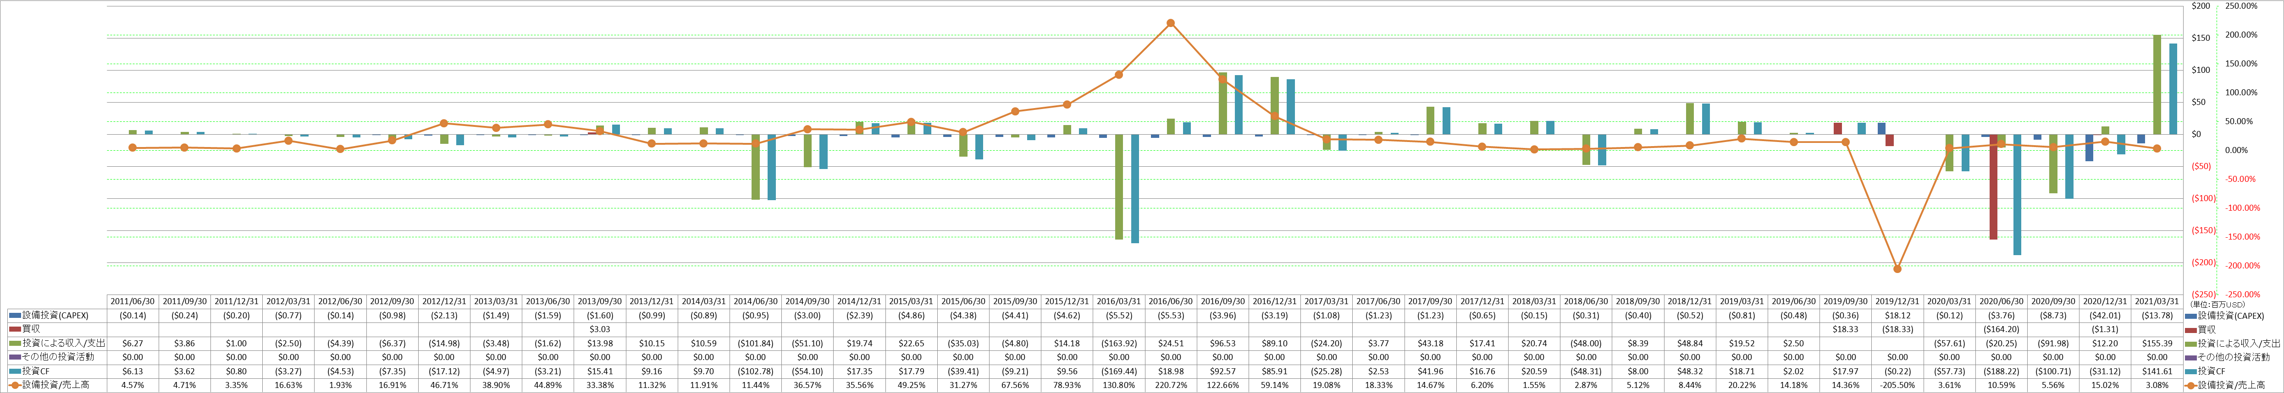Click the long red 買収 bar above 2020/06/30
2284x393 pixels.
point(1993,187)
